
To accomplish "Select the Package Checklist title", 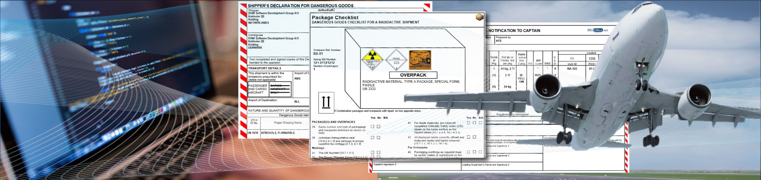I will (x=335, y=18).
